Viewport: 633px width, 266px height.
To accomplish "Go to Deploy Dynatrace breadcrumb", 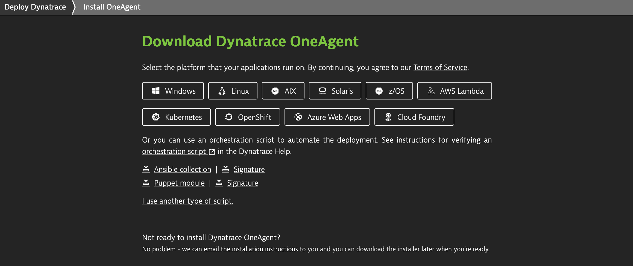I will [x=35, y=7].
